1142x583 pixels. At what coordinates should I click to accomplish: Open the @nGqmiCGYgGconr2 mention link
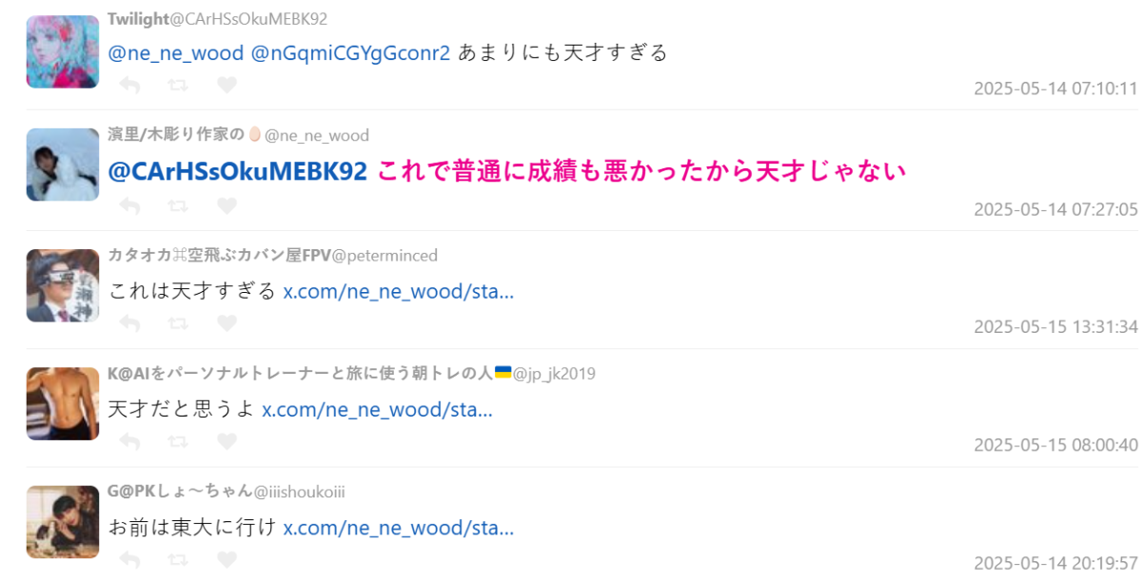[350, 53]
